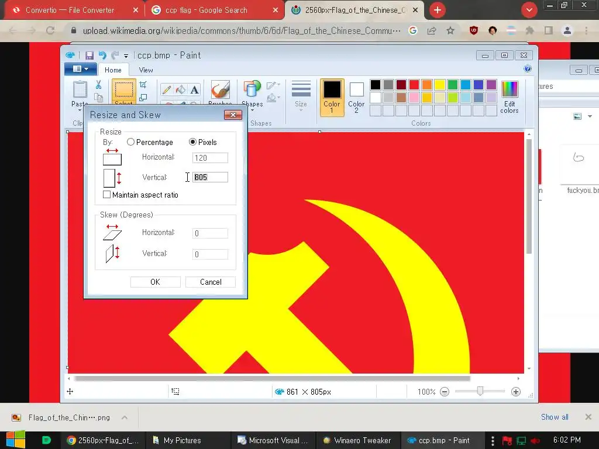
Task: Open Edit colors dialog
Action: point(510,97)
